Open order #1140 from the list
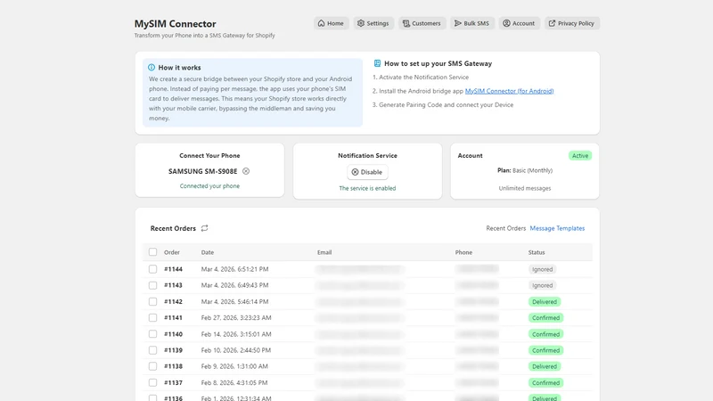713x401 pixels. point(173,334)
